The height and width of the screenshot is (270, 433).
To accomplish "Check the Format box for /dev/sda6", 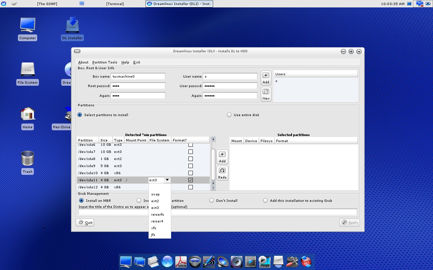I will (x=190, y=145).
